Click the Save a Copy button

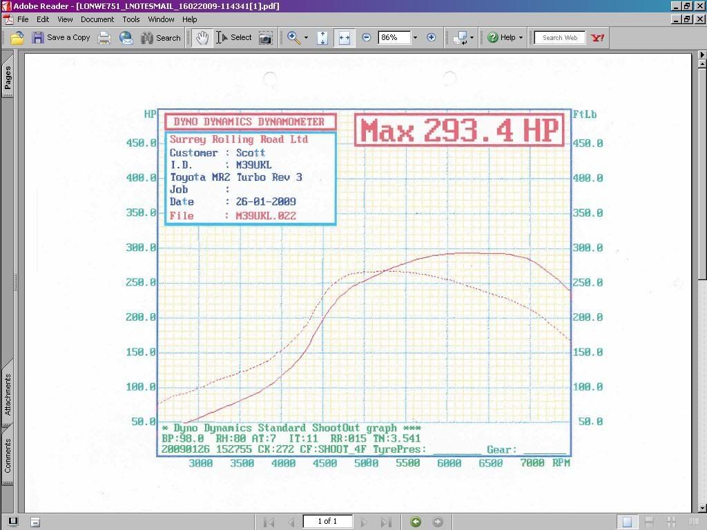click(61, 38)
